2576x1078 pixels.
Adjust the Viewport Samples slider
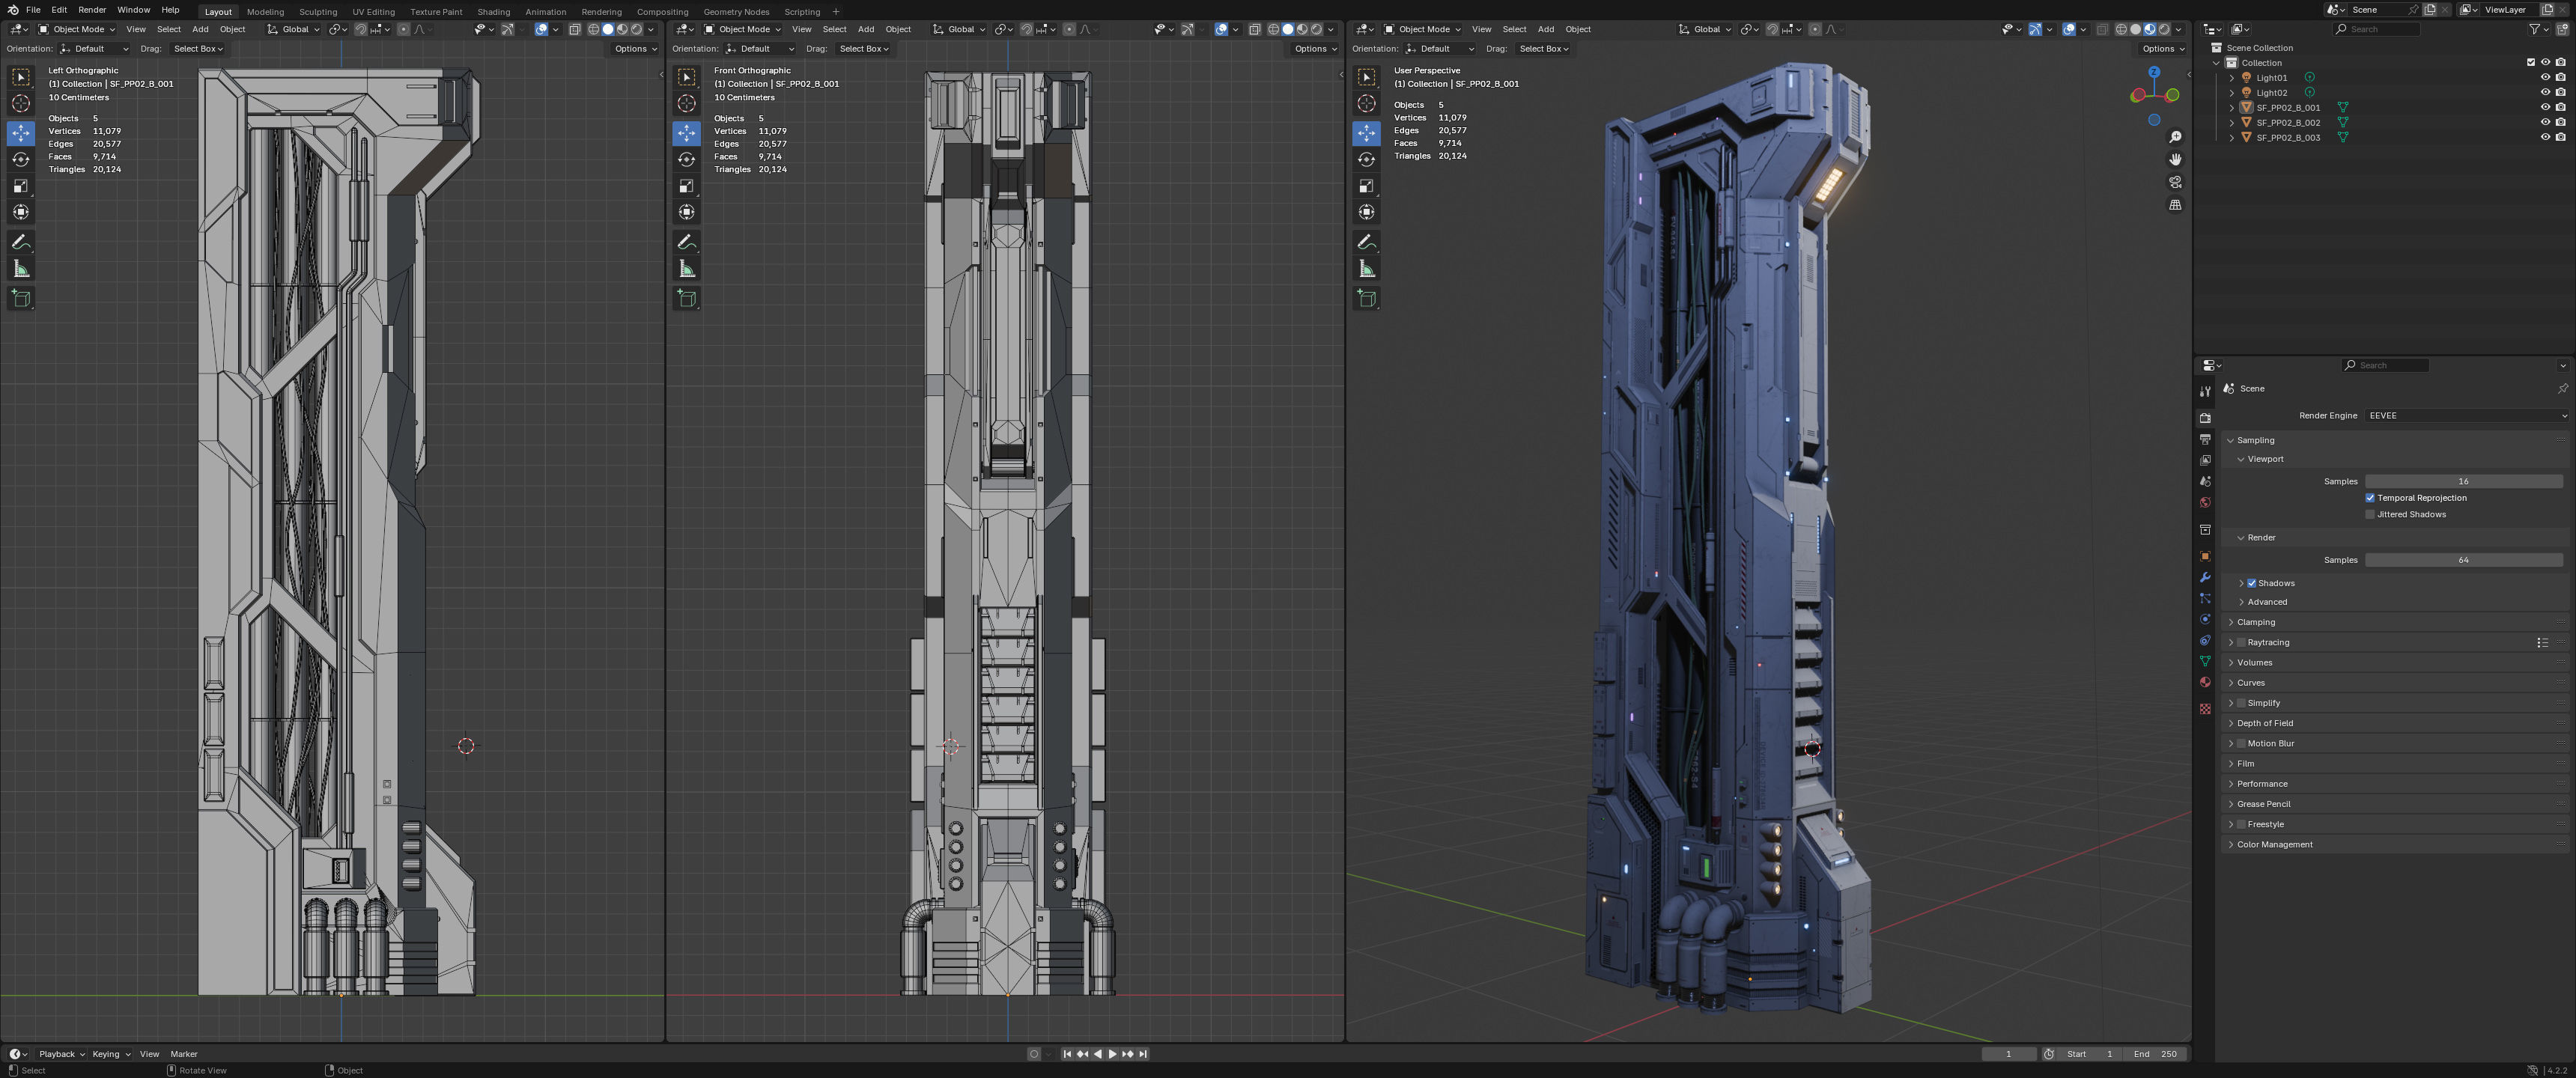2462,481
